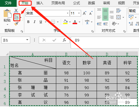139x107 pixels.
Task: Click middle align icon
Action: click(x=105, y=11)
